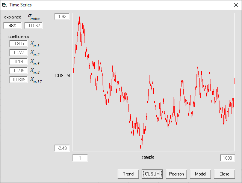Click the Time Series window icon
Screen dimensions: 242x183
click(x=5, y=5)
